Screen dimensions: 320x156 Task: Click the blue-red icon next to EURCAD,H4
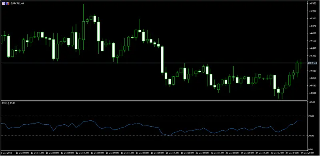point(8,4)
